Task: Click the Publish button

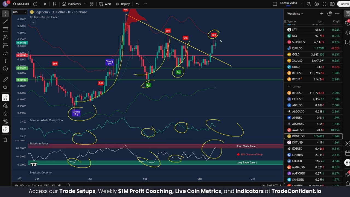Action: [344, 4]
